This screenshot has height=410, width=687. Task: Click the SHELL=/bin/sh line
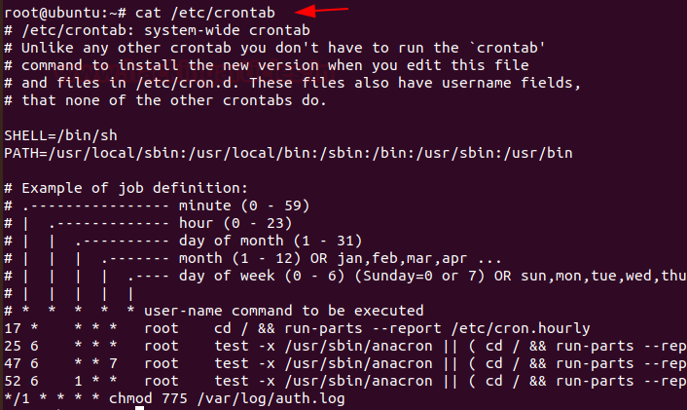[61, 135]
